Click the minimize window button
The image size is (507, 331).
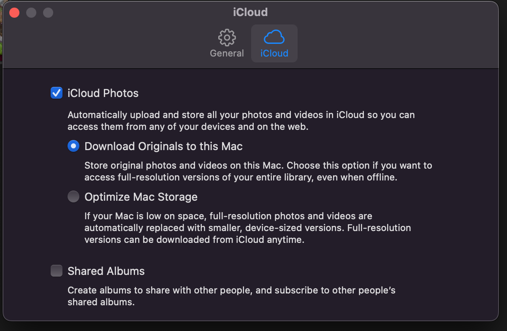point(31,13)
